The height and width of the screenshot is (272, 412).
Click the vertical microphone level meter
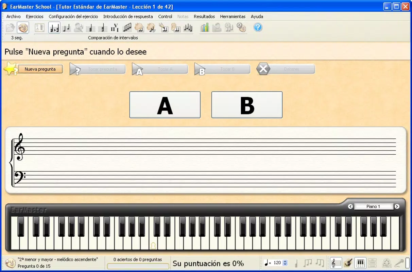[x=407, y=263]
